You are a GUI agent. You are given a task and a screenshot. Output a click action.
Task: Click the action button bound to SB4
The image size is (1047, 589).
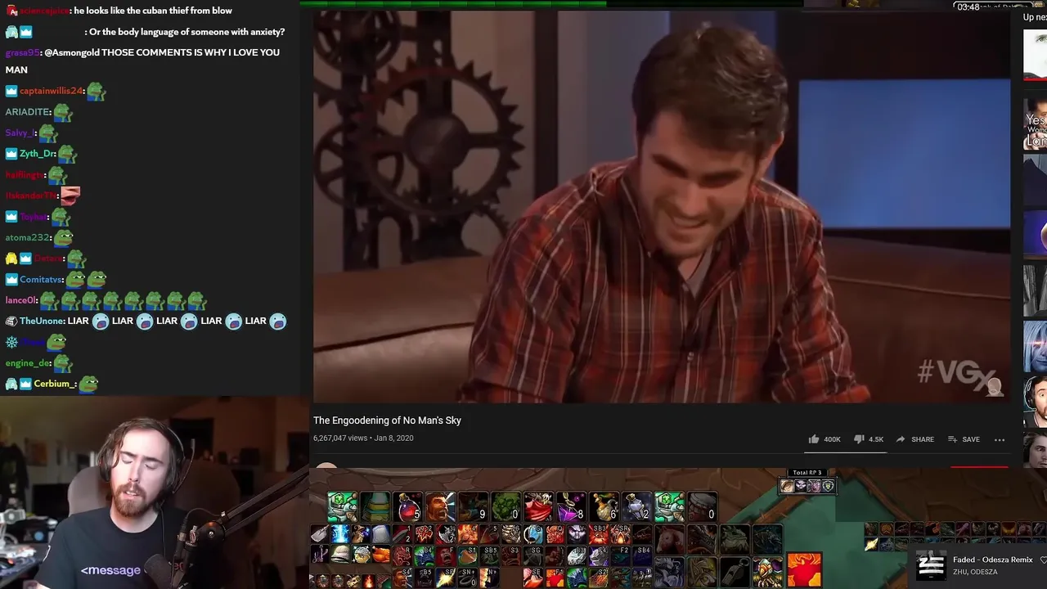642,555
